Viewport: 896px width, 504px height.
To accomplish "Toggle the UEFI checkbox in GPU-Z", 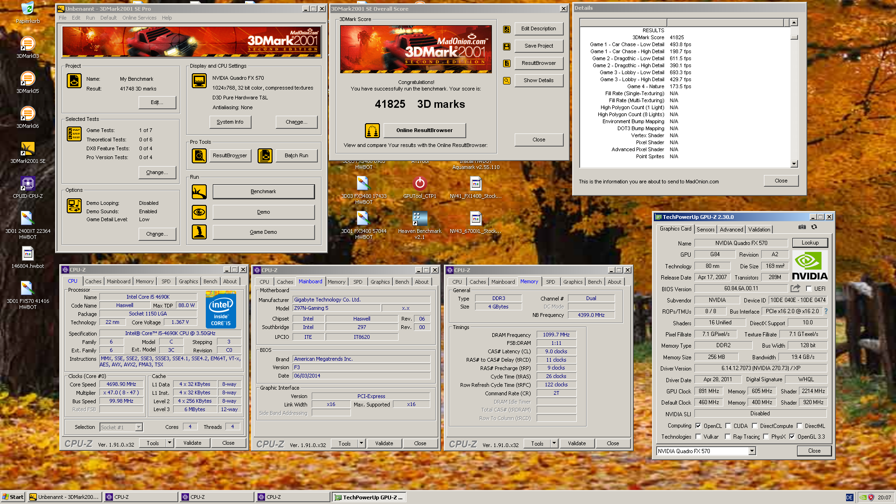I will click(809, 289).
